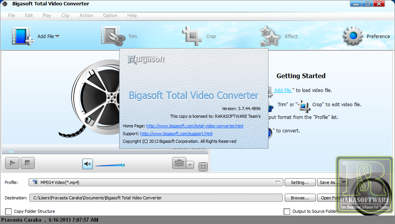Click the Add File film icon
Screen dimensions: 395x224
pos(22,36)
